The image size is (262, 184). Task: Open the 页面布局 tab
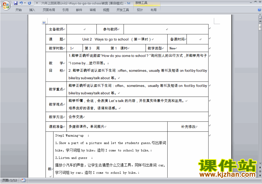pyautogui.click(x=49, y=10)
